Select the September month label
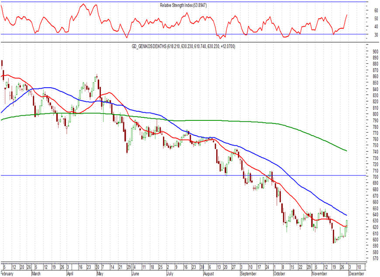Viewport: 380px width, 277px height. click(x=248, y=274)
